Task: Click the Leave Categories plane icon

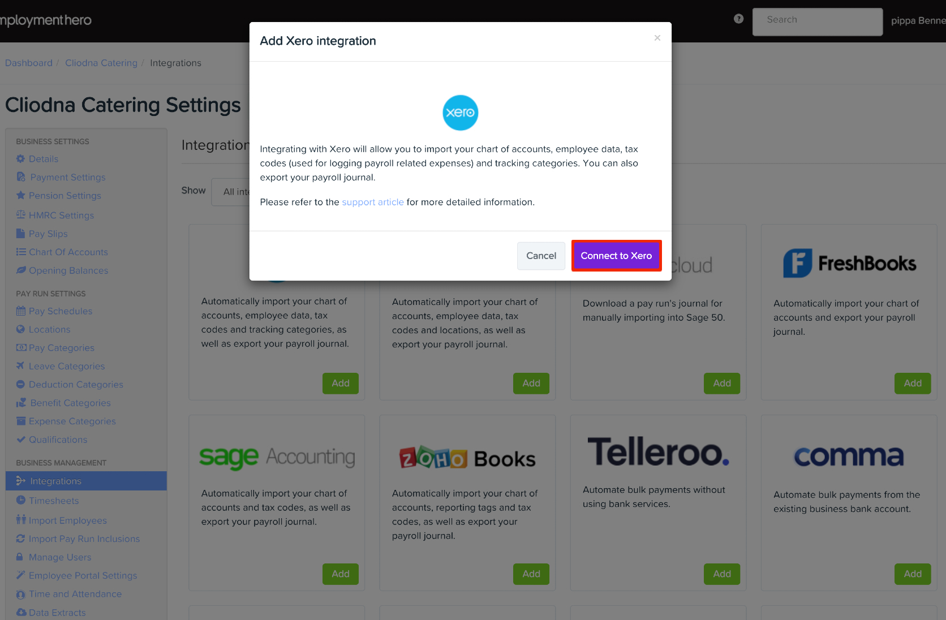Action: click(x=21, y=366)
